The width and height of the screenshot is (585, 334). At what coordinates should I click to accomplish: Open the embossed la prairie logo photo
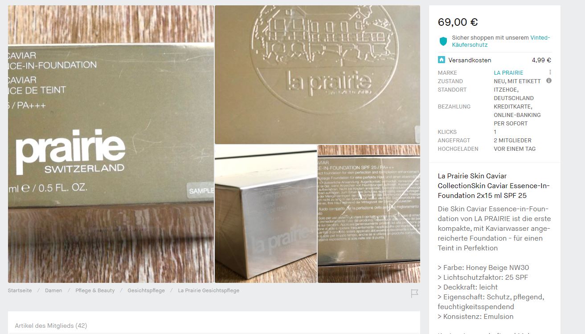pyautogui.click(x=317, y=75)
